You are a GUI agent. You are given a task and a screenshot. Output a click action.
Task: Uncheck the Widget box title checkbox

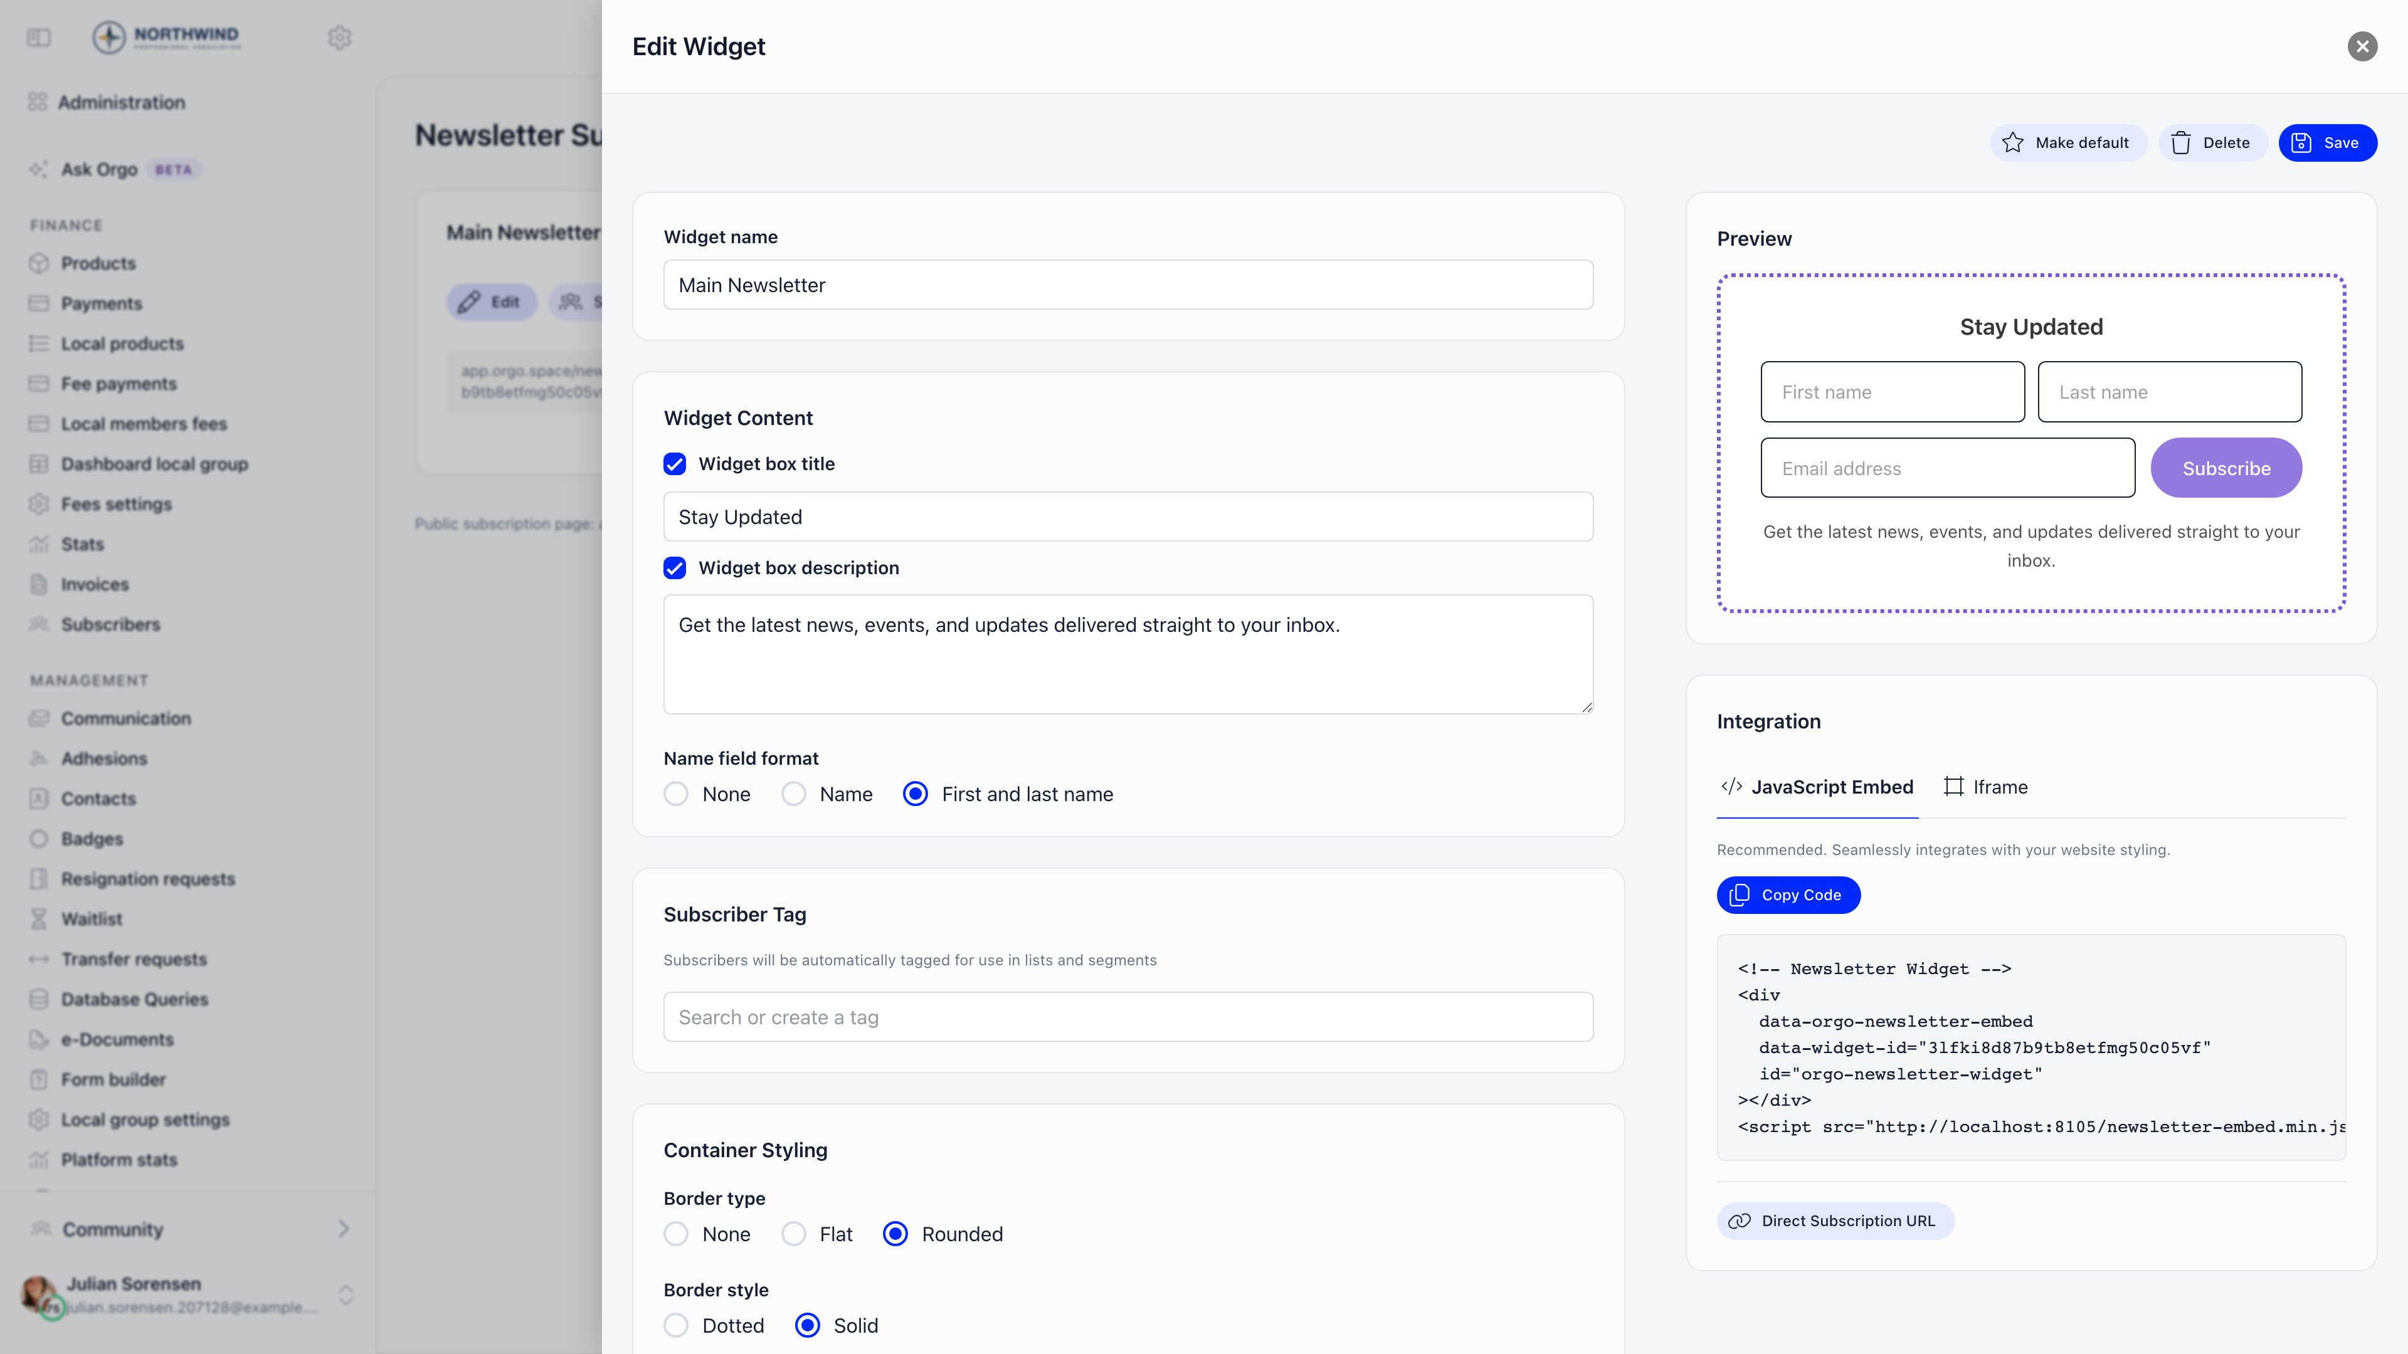[675, 464]
